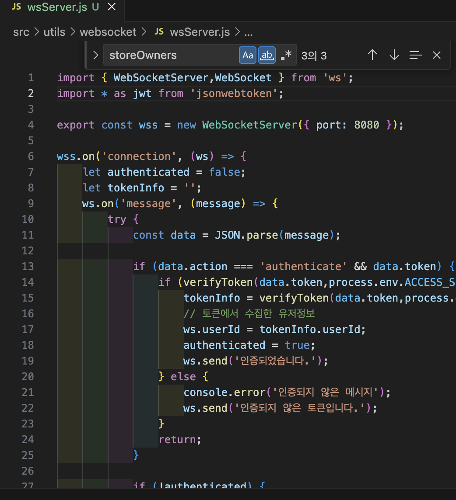Open the breadcrumb ellipsis symbol list
The height and width of the screenshot is (500, 456).
coord(249,32)
